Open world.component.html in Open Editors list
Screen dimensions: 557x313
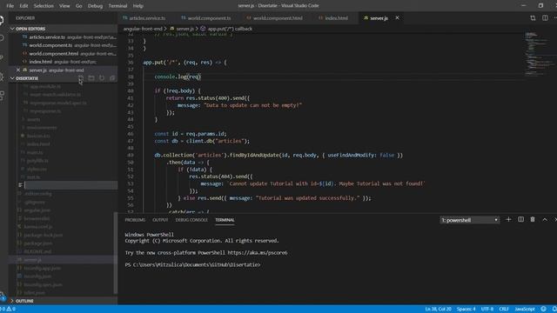[x=63, y=54]
